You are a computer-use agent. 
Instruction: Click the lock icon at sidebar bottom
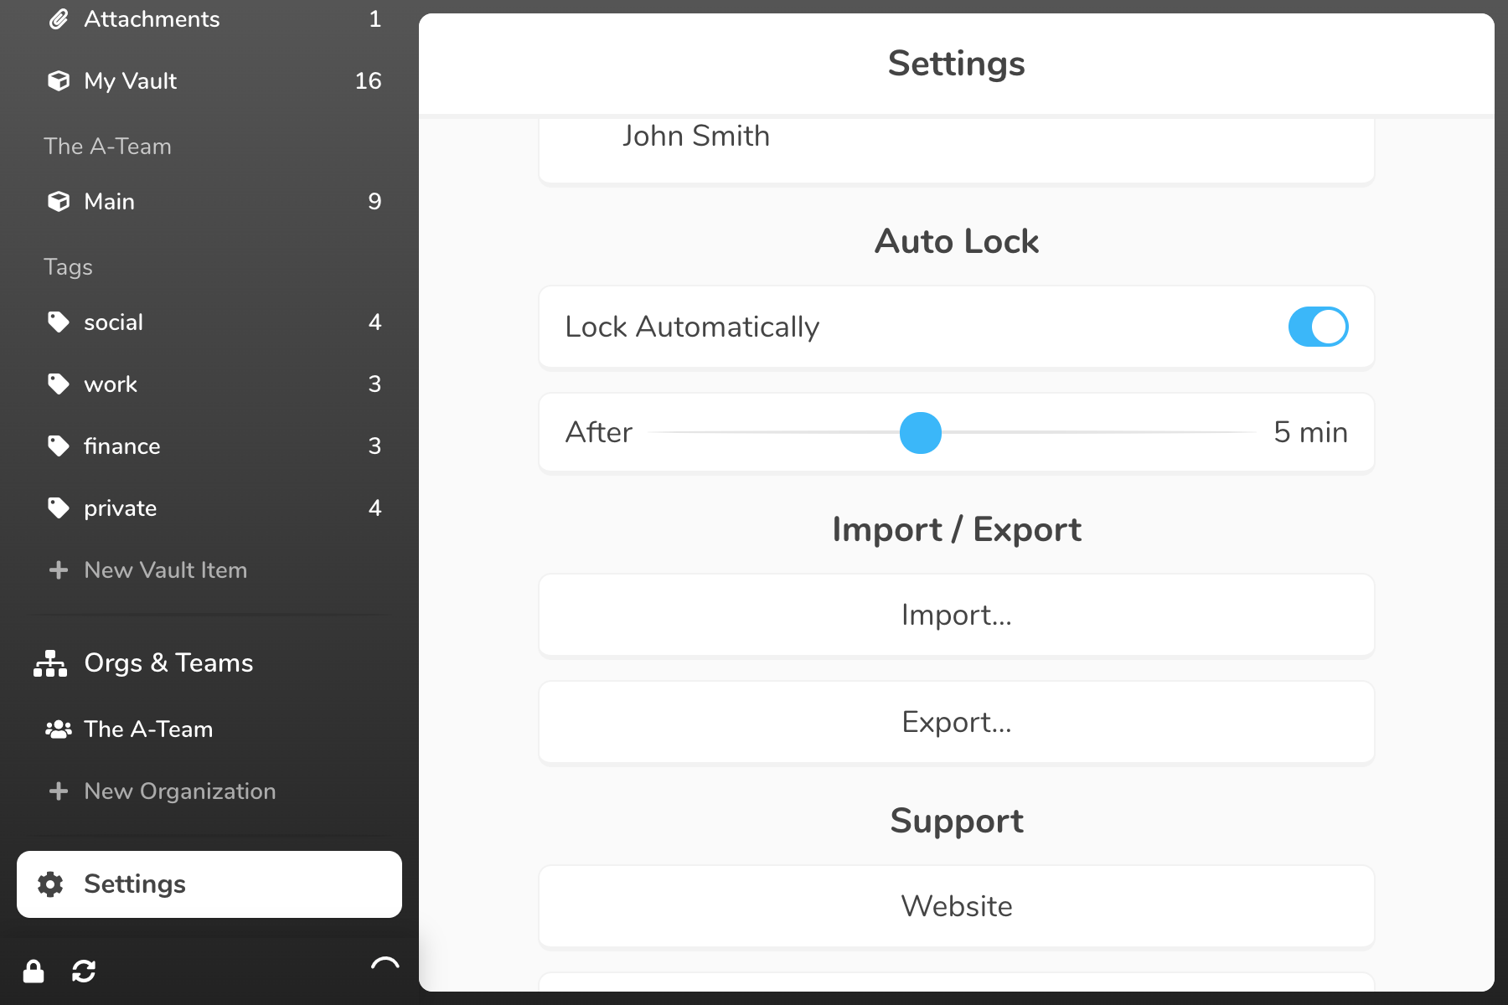[34, 971]
